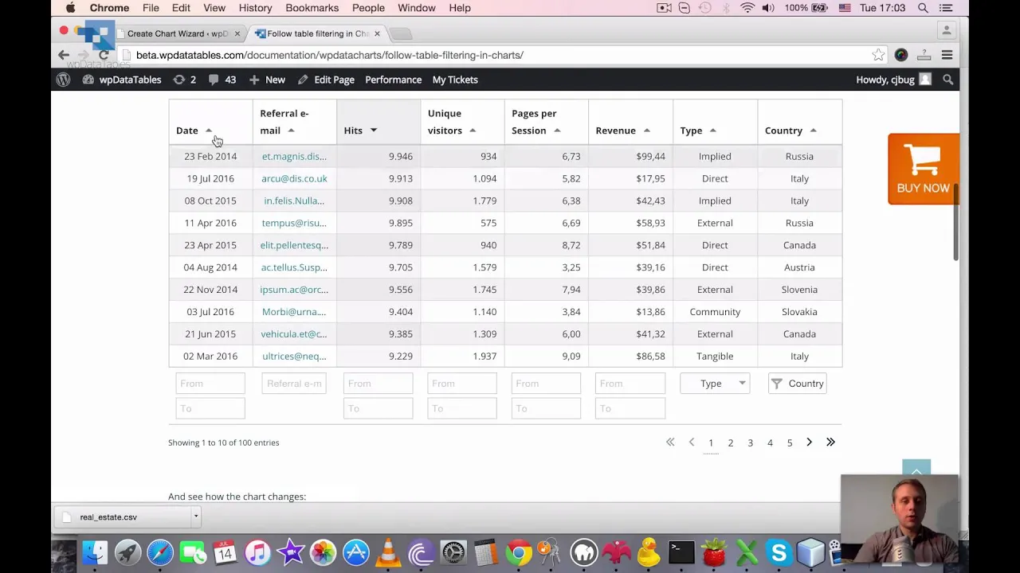Open the People menu
The height and width of the screenshot is (573, 1020).
click(368, 8)
